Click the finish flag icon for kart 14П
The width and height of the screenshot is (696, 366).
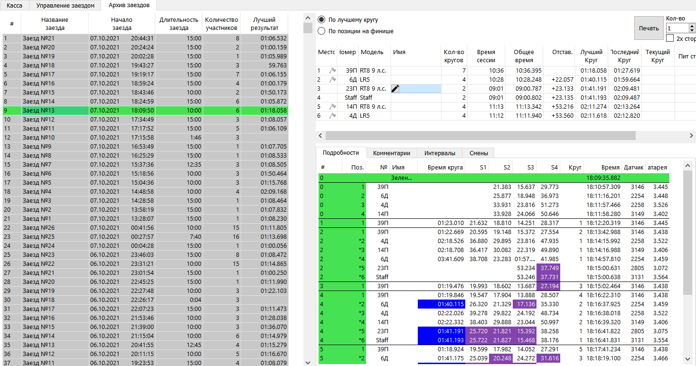pos(332,107)
